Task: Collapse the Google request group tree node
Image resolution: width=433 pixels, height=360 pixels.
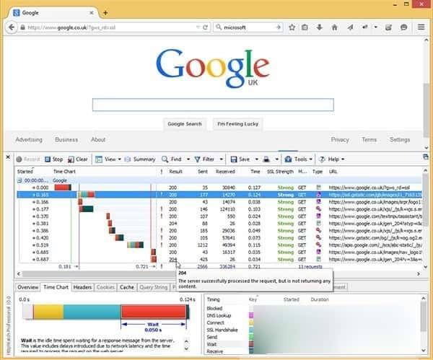Action: click(x=19, y=180)
